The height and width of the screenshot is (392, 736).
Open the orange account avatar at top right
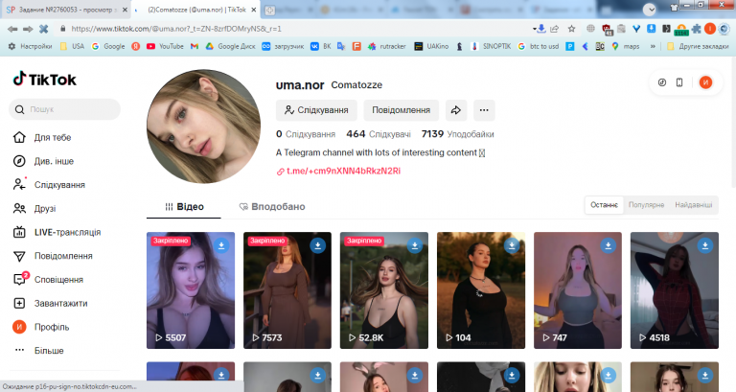point(705,82)
